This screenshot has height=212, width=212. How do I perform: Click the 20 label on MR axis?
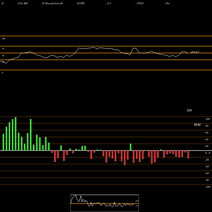[207, 146]
